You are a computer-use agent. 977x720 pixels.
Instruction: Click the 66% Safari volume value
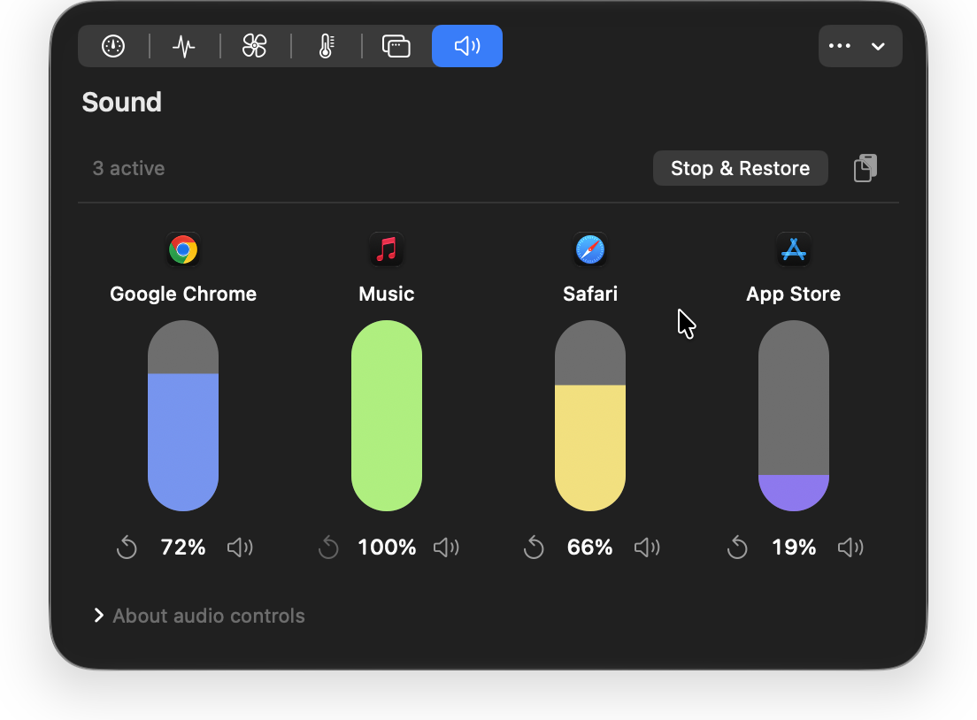(589, 547)
